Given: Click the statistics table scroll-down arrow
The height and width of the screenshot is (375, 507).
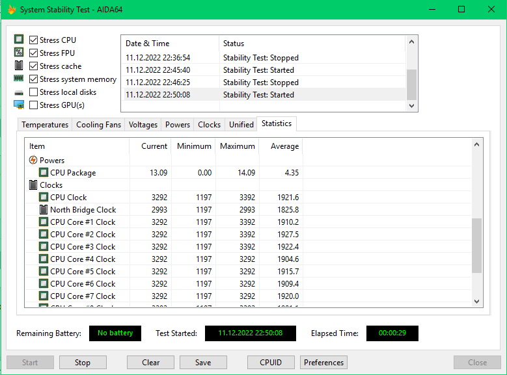Looking at the screenshot, I should pyautogui.click(x=476, y=302).
